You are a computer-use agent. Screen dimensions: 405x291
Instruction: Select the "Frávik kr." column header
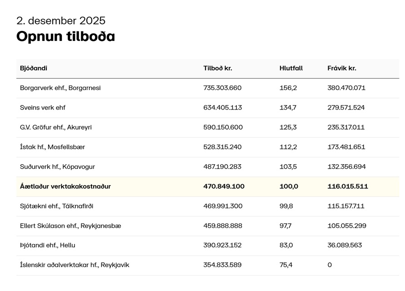pyautogui.click(x=342, y=68)
